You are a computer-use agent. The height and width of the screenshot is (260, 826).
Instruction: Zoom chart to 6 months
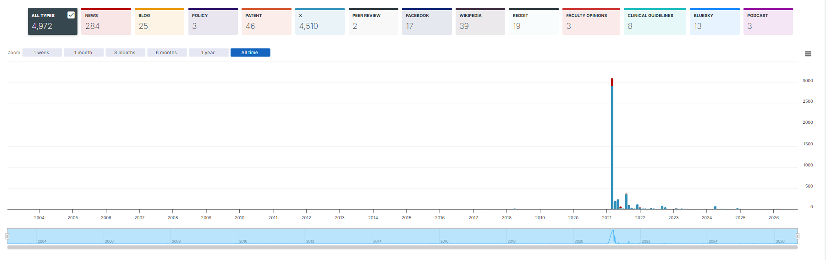coord(167,53)
